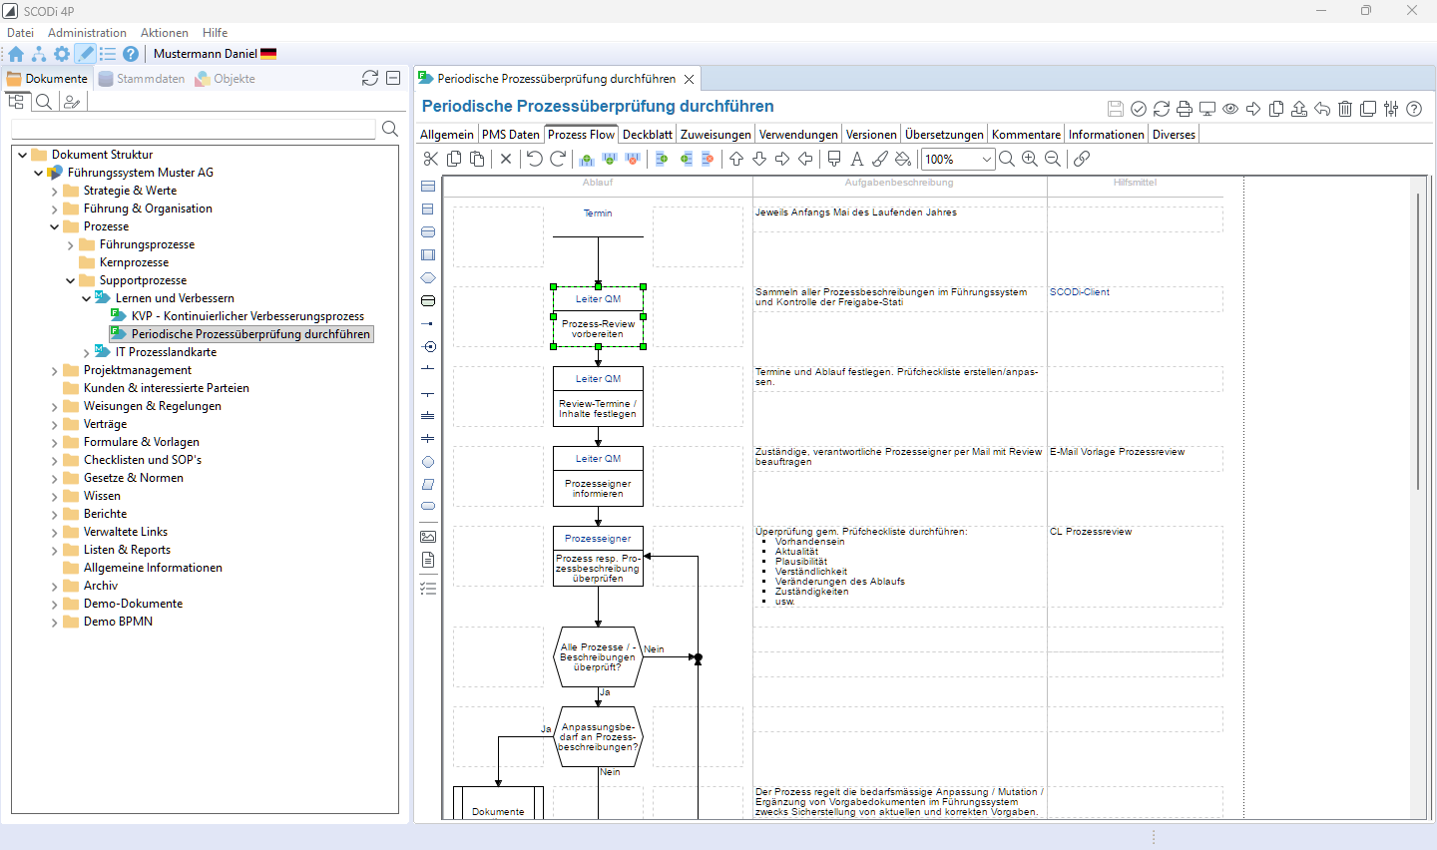1437x850 pixels.
Task: Click the paint bucket fill color icon
Action: click(903, 159)
